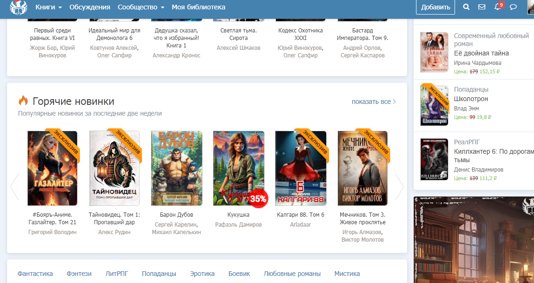Open the chat bubble icon
Image resolution: width=534 pixels, height=283 pixels.
click(x=513, y=7)
